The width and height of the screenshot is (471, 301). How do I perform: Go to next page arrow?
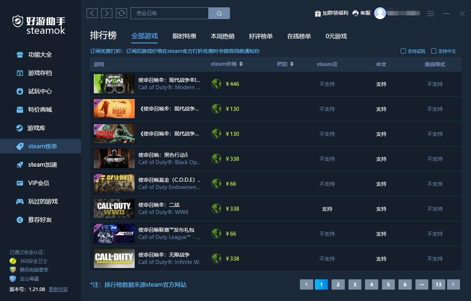click(x=454, y=284)
